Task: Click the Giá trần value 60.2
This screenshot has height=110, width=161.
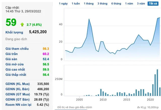Action: 46,54
